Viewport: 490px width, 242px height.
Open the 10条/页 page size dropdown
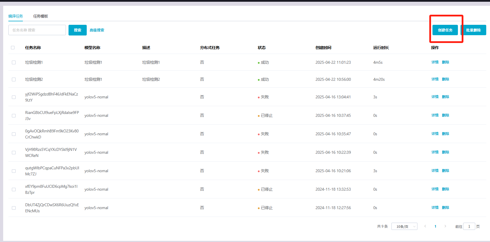coord(404,226)
